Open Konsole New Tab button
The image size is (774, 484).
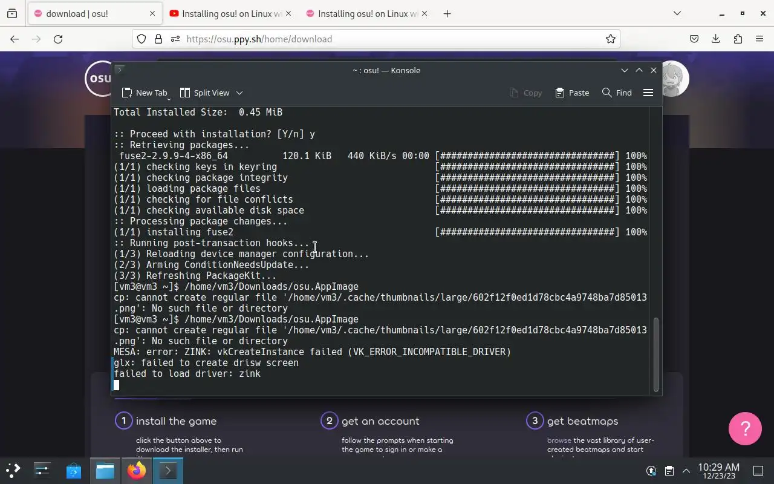pos(144,93)
